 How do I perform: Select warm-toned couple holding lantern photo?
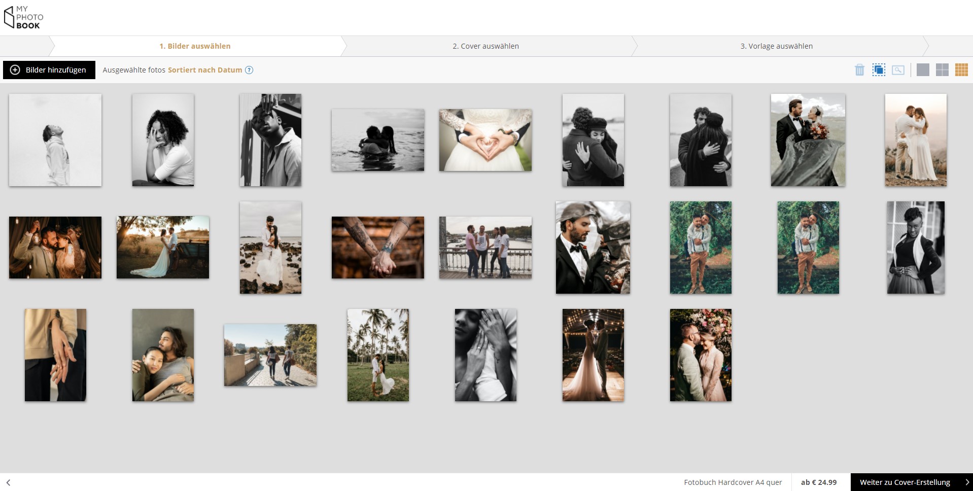click(x=55, y=248)
